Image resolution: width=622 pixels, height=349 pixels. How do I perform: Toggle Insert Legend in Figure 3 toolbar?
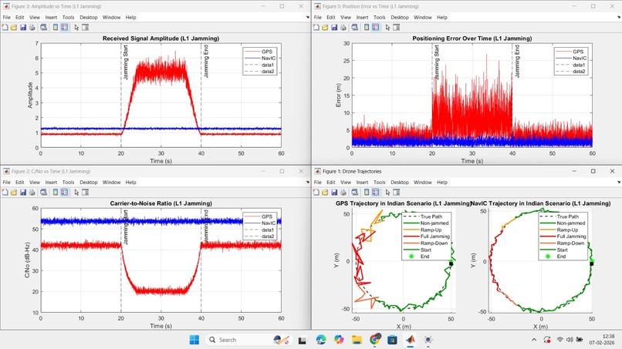click(x=65, y=27)
